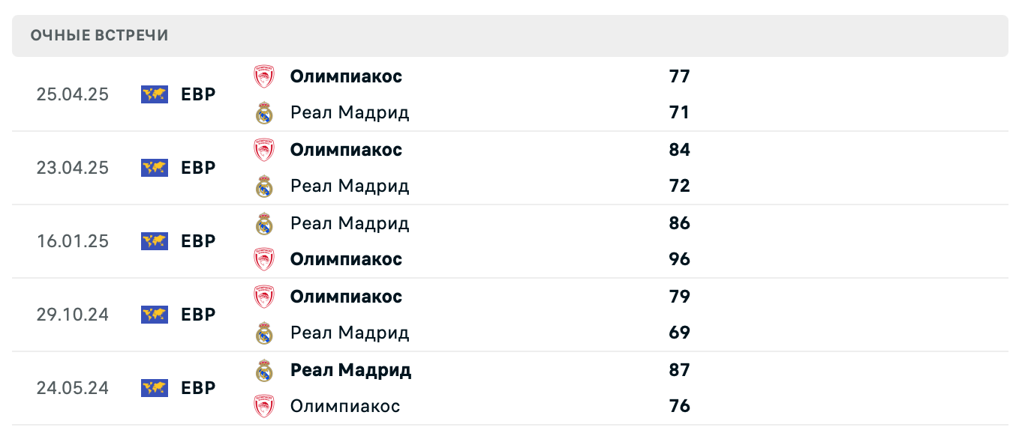This screenshot has width=1019, height=436.
Task: Click 'Реал Мадрид' name in 29.10.24 match
Action: [x=350, y=333]
